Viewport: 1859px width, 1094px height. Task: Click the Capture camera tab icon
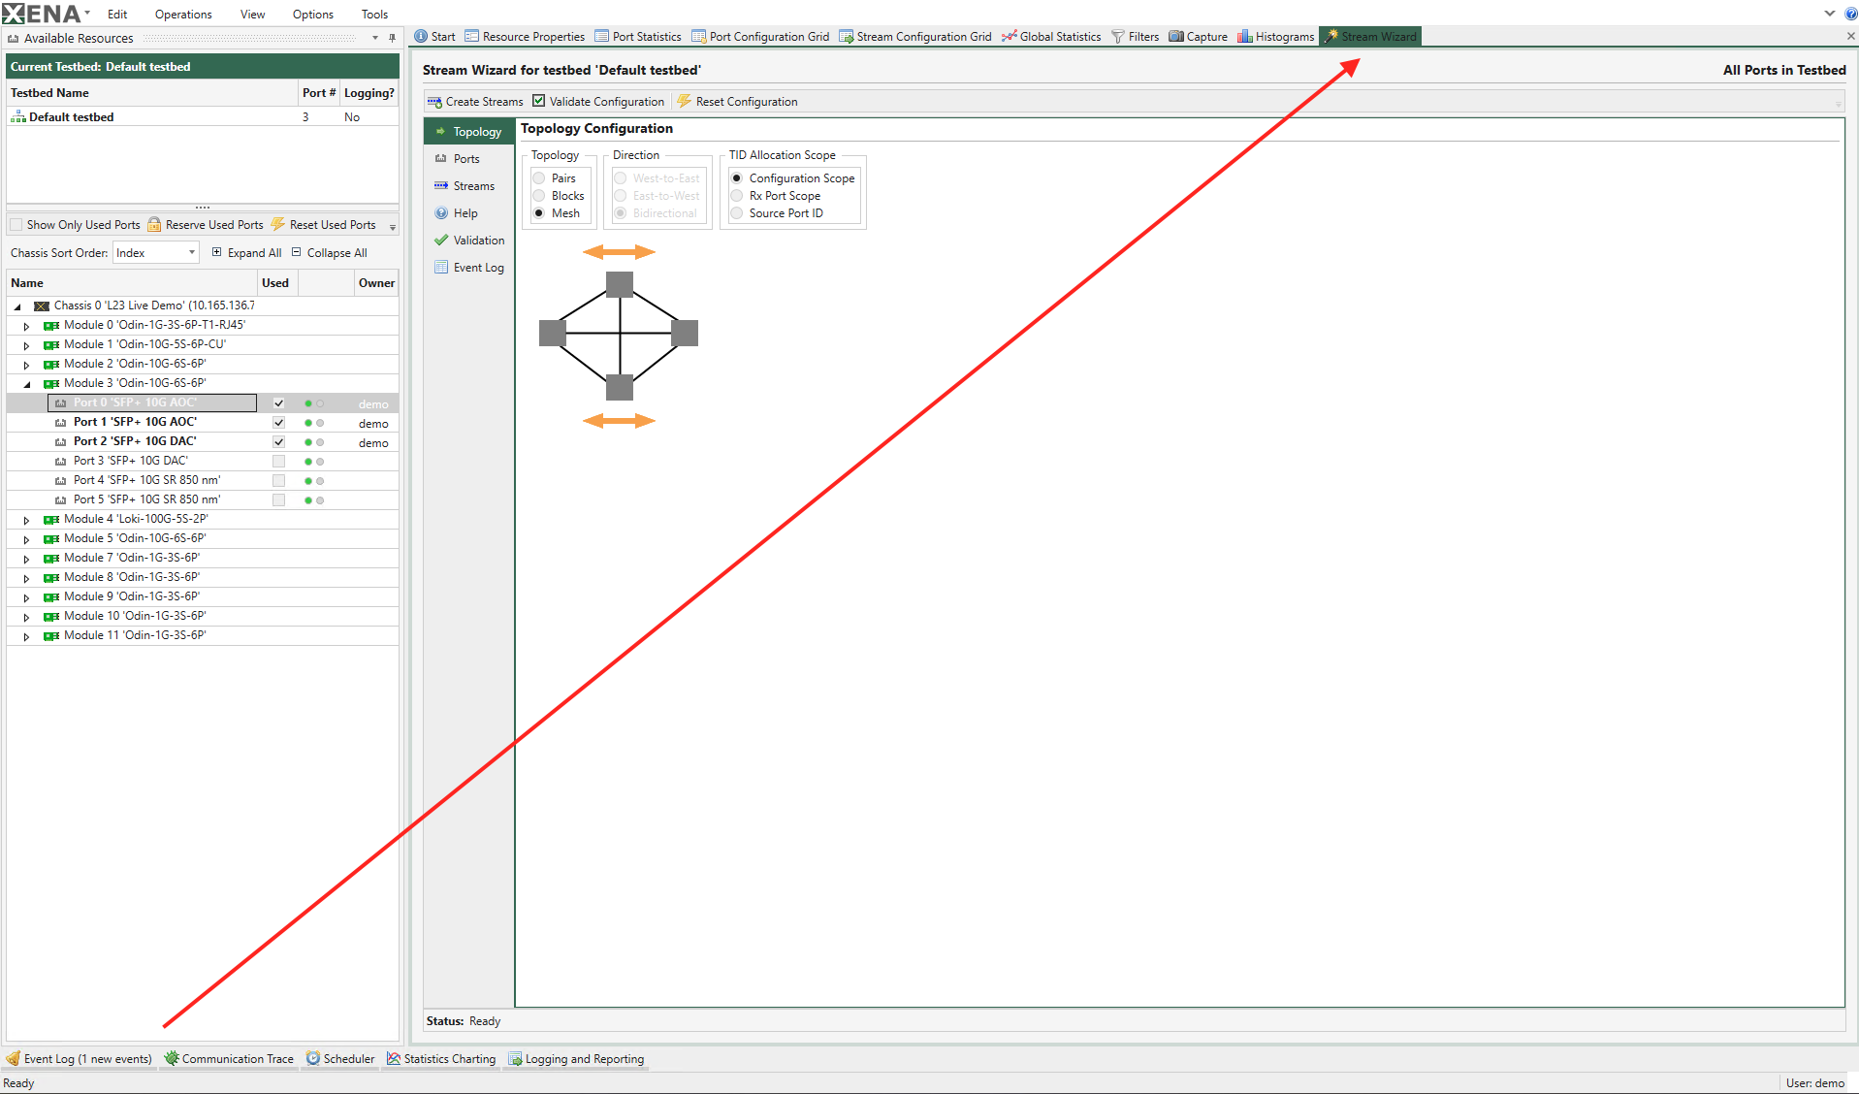pyautogui.click(x=1176, y=37)
